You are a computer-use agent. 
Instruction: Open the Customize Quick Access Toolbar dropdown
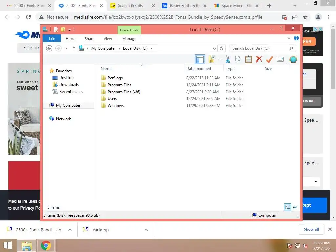[70, 30]
